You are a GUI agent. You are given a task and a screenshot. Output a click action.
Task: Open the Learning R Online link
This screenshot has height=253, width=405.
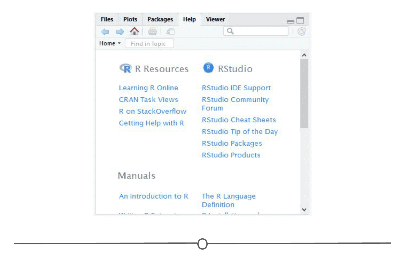[x=148, y=88]
